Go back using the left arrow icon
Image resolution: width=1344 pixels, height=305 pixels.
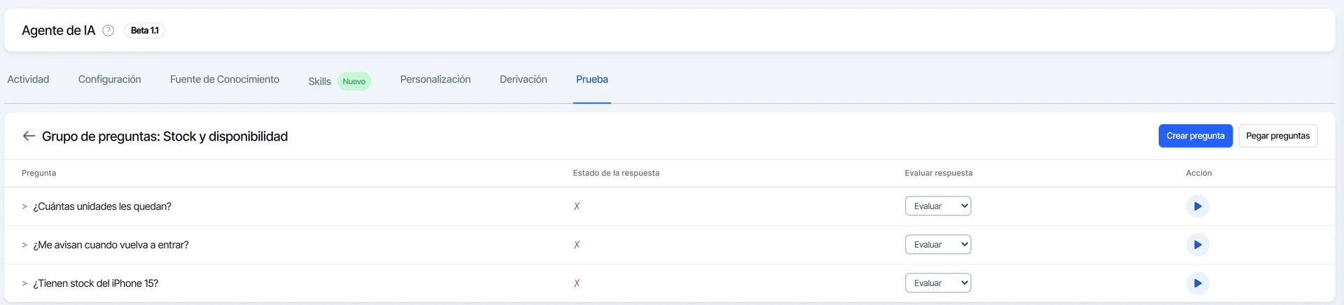[x=29, y=136]
